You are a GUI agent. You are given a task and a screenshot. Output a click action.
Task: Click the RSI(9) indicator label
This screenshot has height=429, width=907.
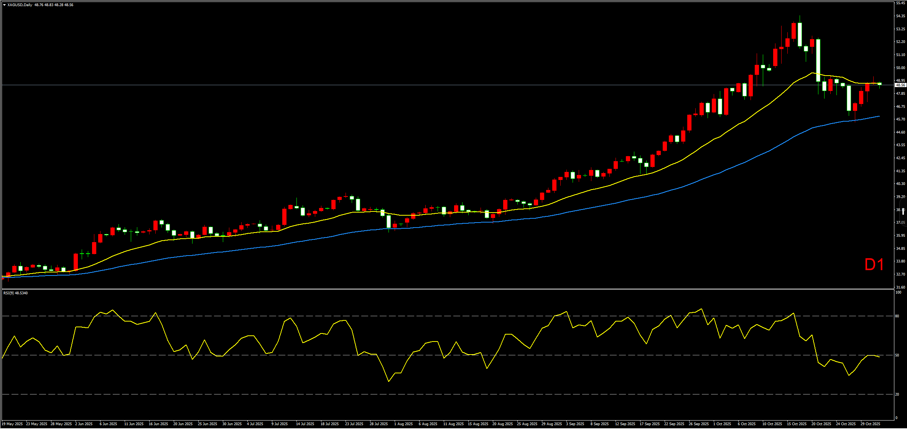click(15, 293)
